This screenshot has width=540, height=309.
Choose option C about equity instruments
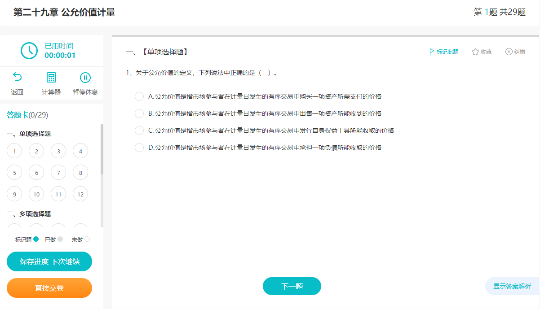click(x=139, y=130)
